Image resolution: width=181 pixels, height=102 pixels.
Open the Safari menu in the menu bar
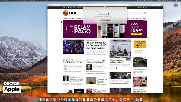(x=5, y=1)
